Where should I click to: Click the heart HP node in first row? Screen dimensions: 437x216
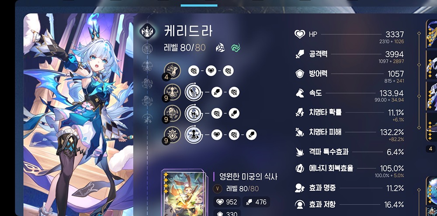coord(211,71)
